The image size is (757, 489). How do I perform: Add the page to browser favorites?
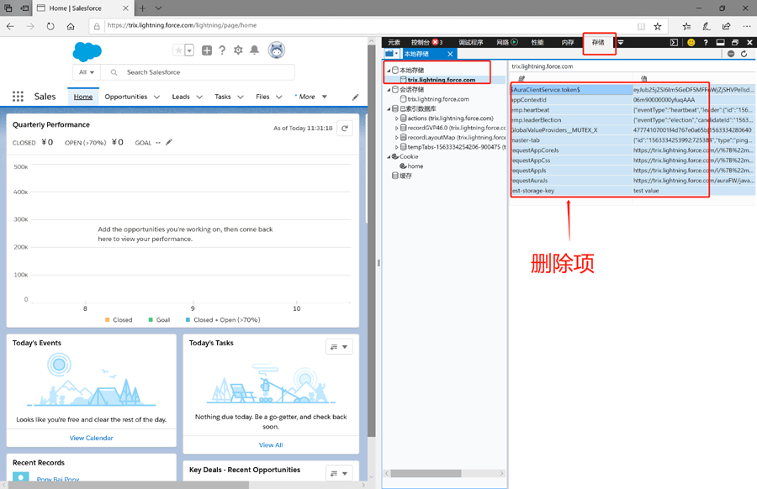(x=658, y=27)
